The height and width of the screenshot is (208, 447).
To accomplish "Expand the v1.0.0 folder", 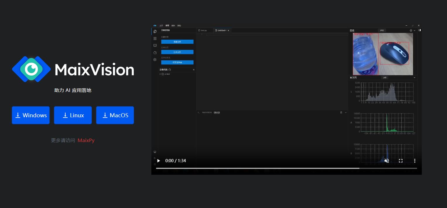I will pos(165,74).
